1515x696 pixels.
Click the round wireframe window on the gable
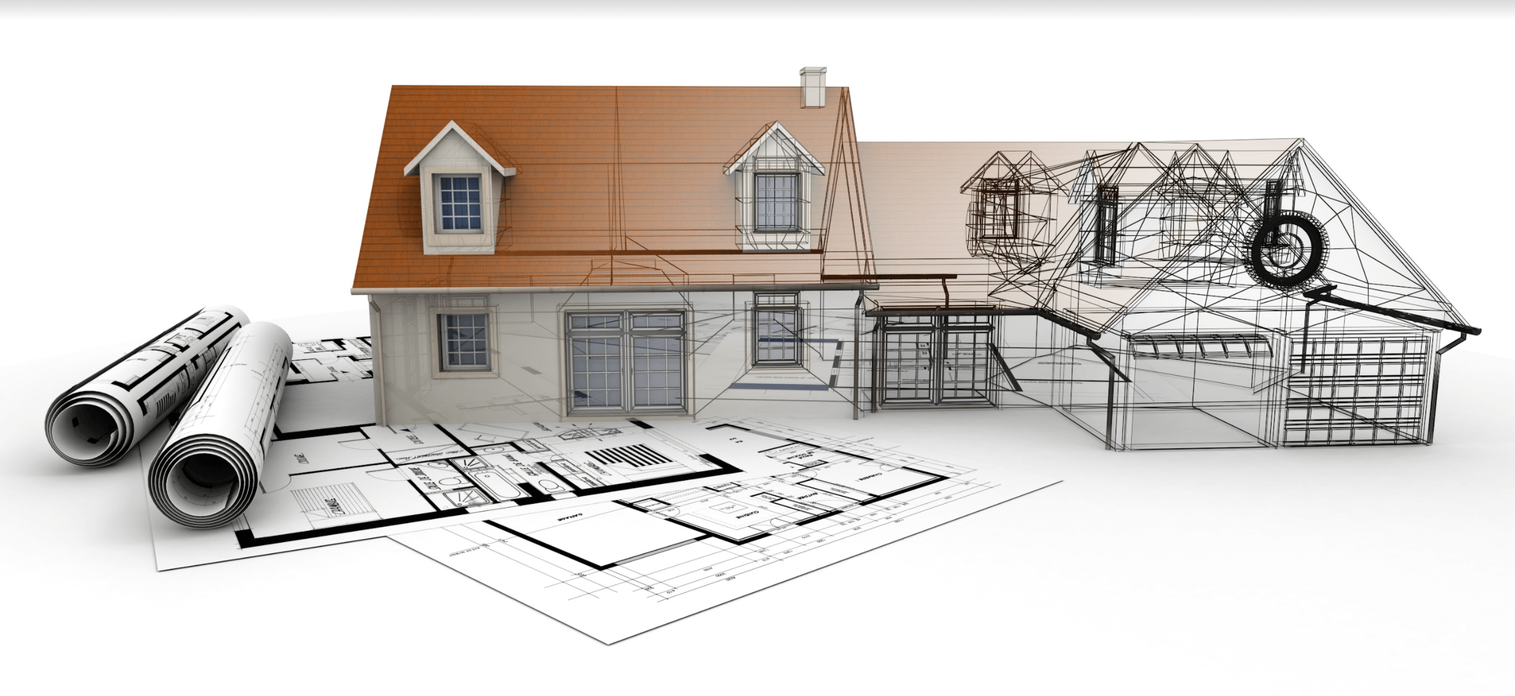pyautogui.click(x=1286, y=249)
